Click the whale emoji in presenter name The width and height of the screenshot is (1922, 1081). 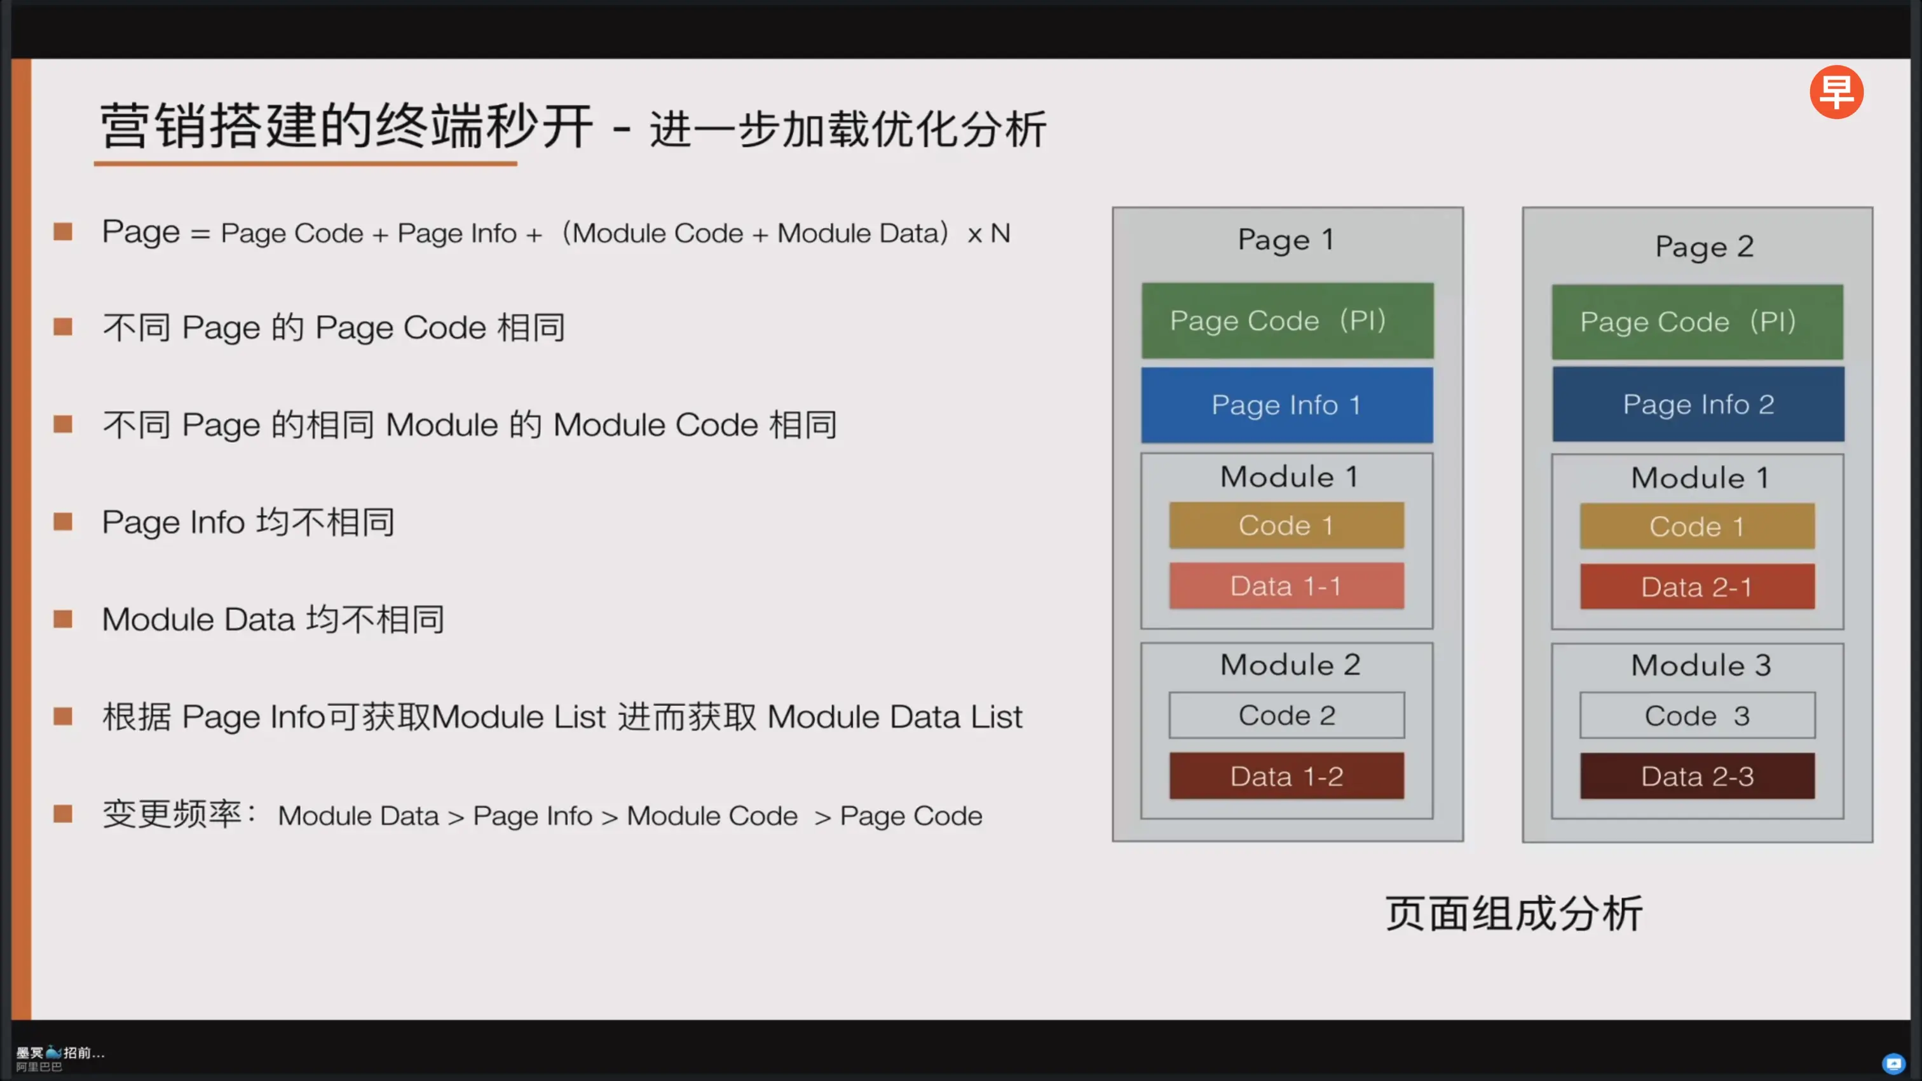(x=53, y=1052)
